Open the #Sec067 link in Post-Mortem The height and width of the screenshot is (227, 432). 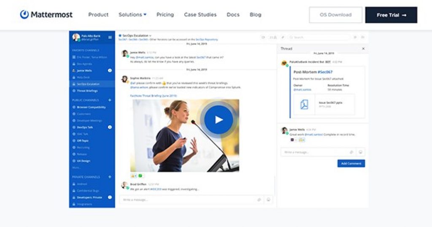(325, 72)
